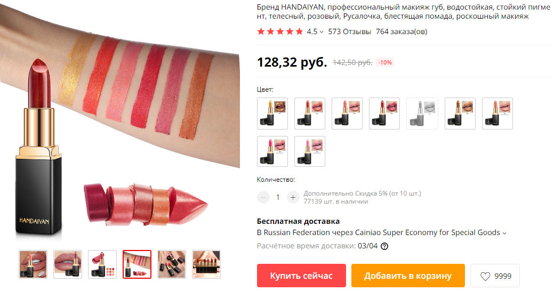Click the five-star rating icons
This screenshot has width=554, height=291.
click(x=280, y=31)
